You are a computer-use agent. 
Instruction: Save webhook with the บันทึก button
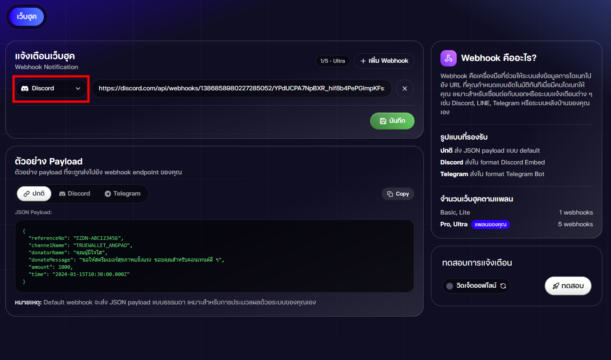click(x=392, y=121)
